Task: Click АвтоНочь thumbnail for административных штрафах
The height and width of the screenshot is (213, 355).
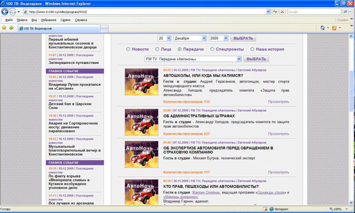Action: pos(141,122)
